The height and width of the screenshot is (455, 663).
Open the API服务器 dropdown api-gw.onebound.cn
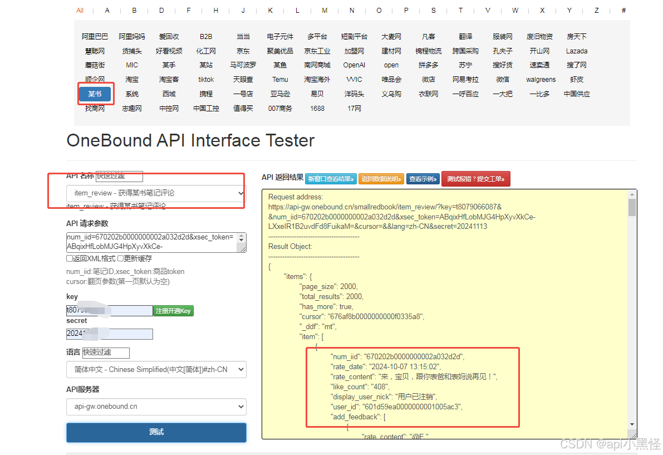[156, 407]
